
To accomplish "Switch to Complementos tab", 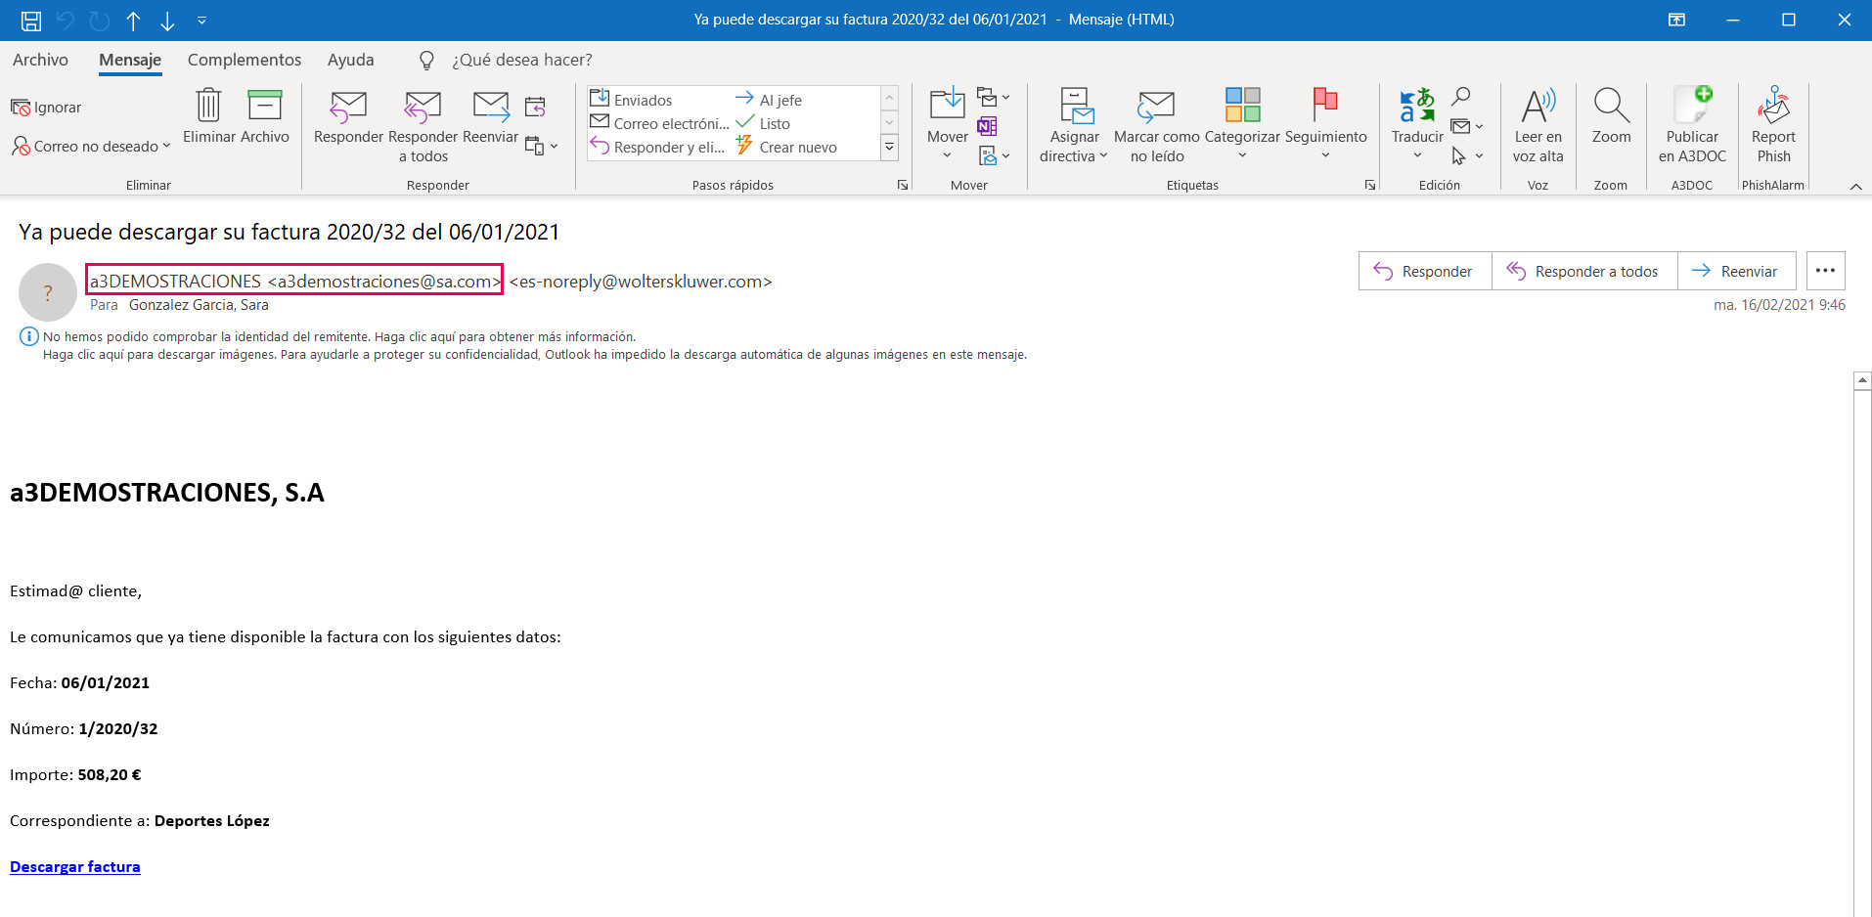I will coord(245,60).
